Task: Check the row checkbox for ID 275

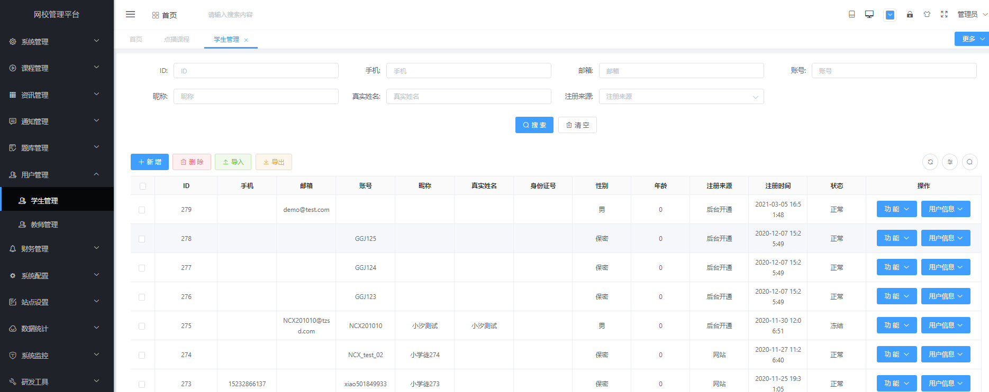Action: 142,326
